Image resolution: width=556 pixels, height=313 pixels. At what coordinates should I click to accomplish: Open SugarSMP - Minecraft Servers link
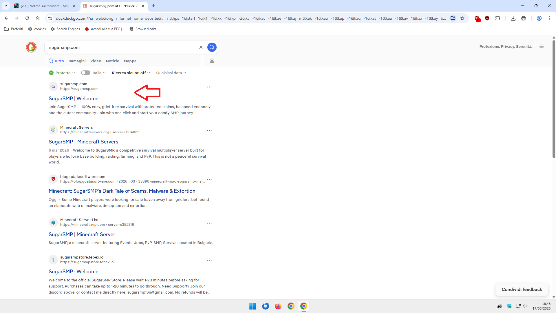coord(83,142)
